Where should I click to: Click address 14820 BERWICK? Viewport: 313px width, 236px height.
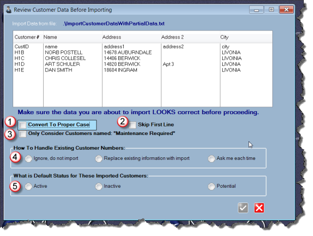(122, 64)
